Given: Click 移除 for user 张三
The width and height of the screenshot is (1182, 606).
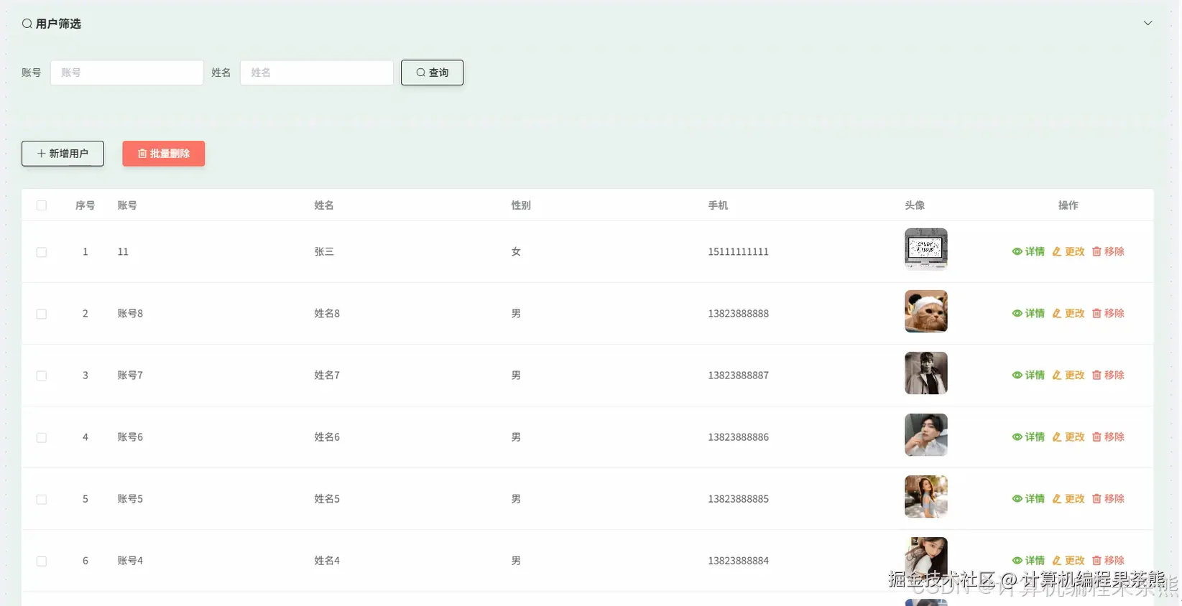Looking at the screenshot, I should [x=1108, y=252].
